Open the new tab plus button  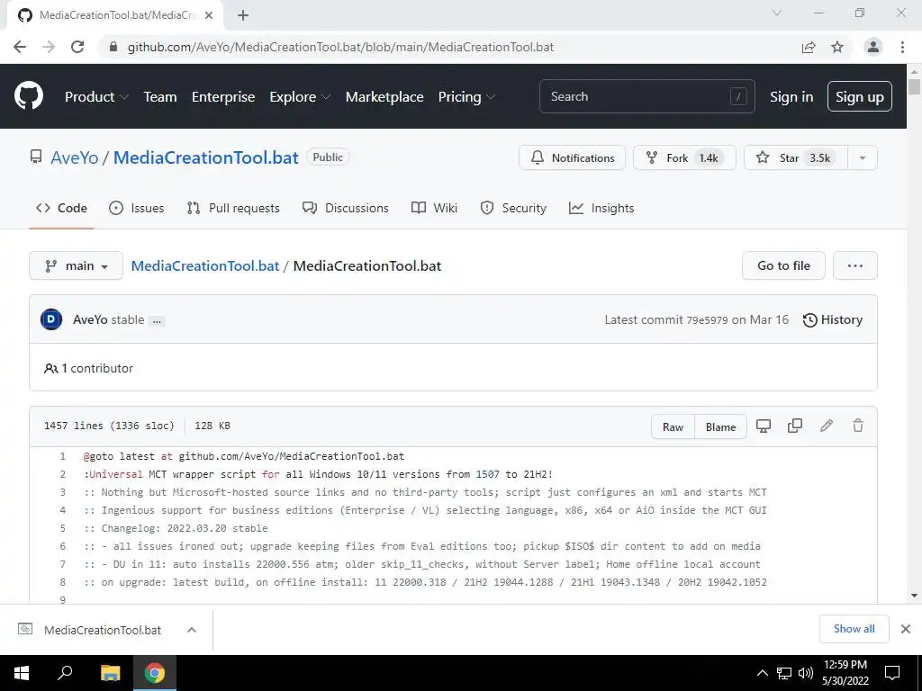pyautogui.click(x=243, y=15)
